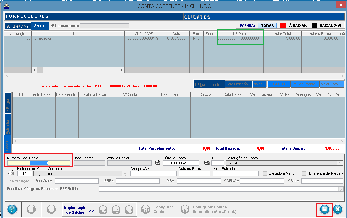Open lookup icon left of Número Conta field
The height and width of the screenshot is (218, 347).
point(158,163)
